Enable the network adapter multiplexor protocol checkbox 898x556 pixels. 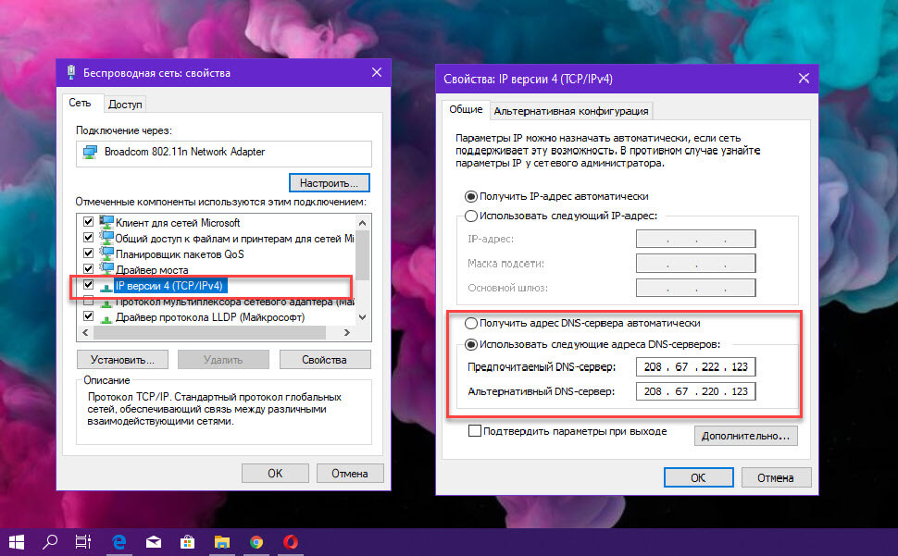pyautogui.click(x=88, y=301)
